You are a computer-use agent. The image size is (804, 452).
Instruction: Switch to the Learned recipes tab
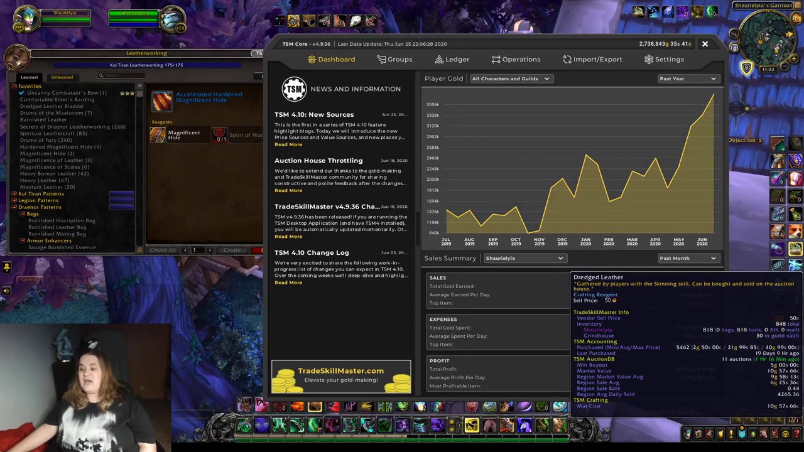(29, 77)
